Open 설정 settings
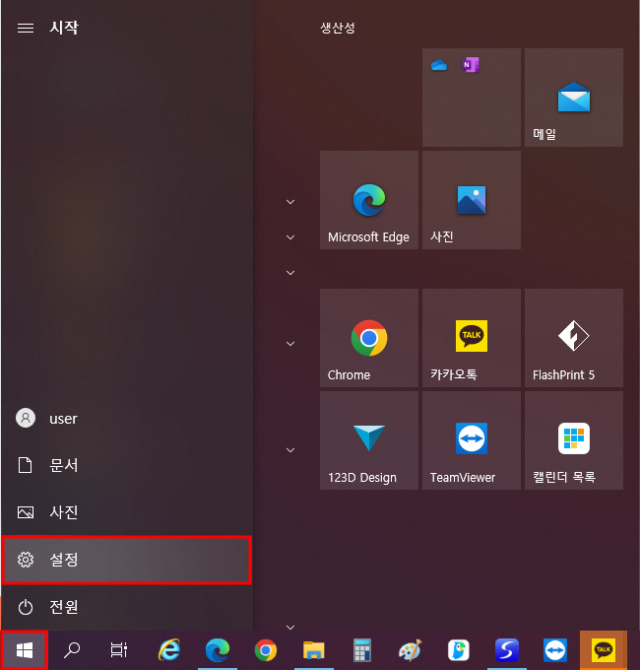This screenshot has width=640, height=670. 127,560
